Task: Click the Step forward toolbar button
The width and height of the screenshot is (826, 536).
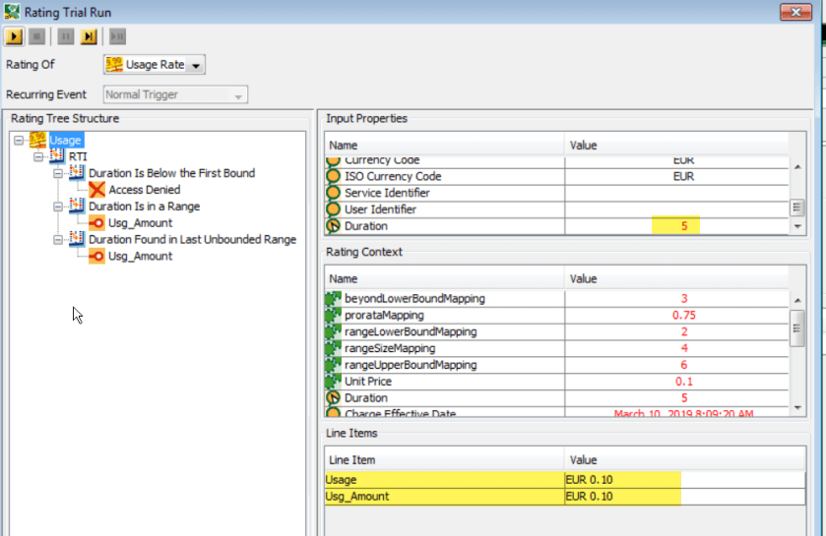Action: (x=117, y=37)
